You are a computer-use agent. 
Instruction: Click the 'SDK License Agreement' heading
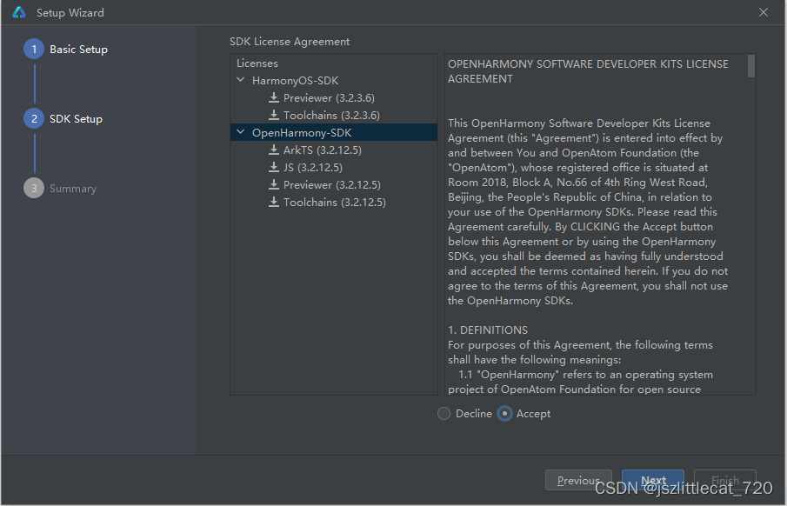[x=290, y=42]
